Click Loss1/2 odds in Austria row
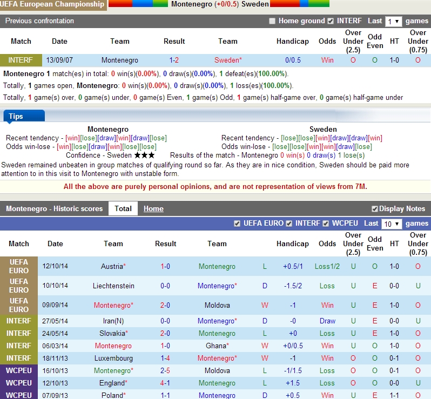The image size is (431, 399). [x=327, y=266]
